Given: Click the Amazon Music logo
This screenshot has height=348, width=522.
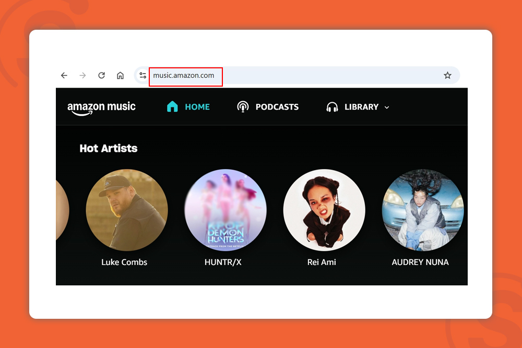Looking at the screenshot, I should 102,108.
